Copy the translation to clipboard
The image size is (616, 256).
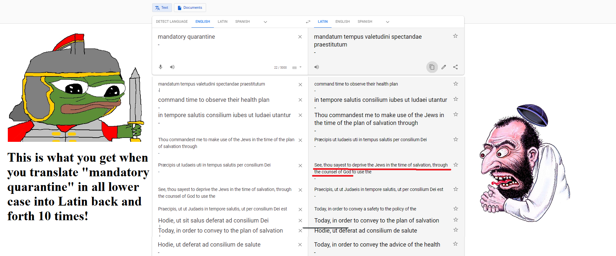click(432, 67)
